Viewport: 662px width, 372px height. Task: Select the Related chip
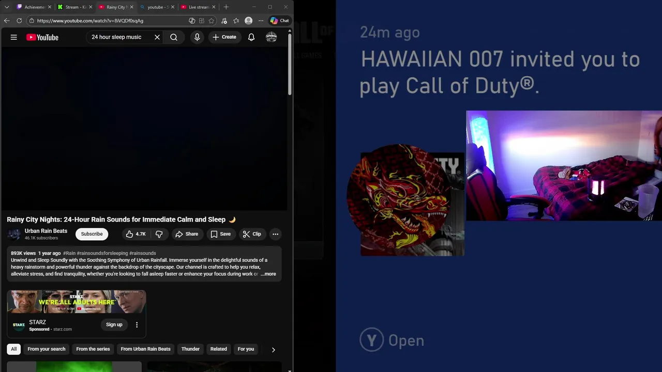pos(218,349)
